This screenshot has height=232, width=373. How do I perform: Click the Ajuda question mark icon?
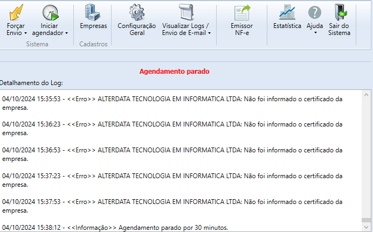315,12
